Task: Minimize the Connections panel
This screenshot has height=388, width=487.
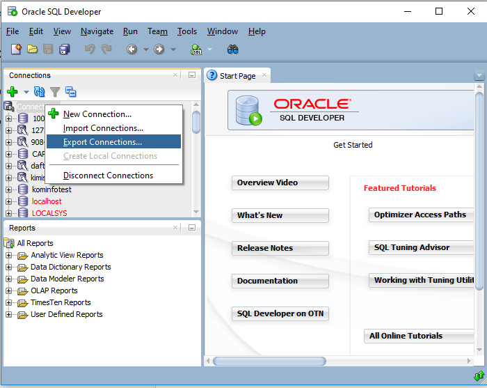Action: 192,75
